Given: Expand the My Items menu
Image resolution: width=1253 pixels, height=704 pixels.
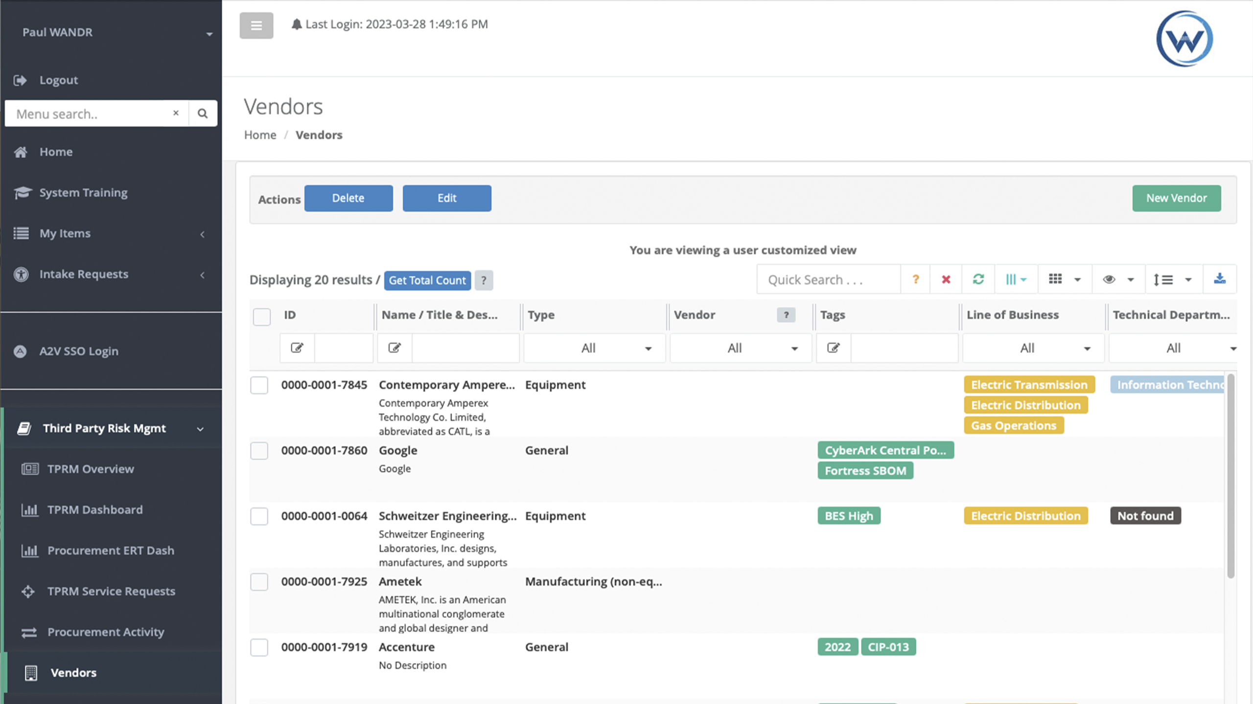Looking at the screenshot, I should coord(111,233).
